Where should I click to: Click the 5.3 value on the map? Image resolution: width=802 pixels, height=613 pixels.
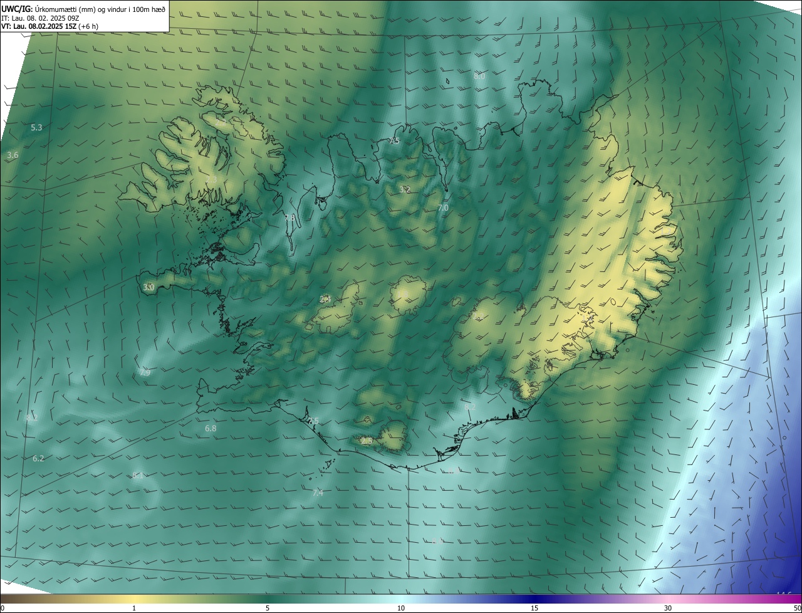(36, 128)
